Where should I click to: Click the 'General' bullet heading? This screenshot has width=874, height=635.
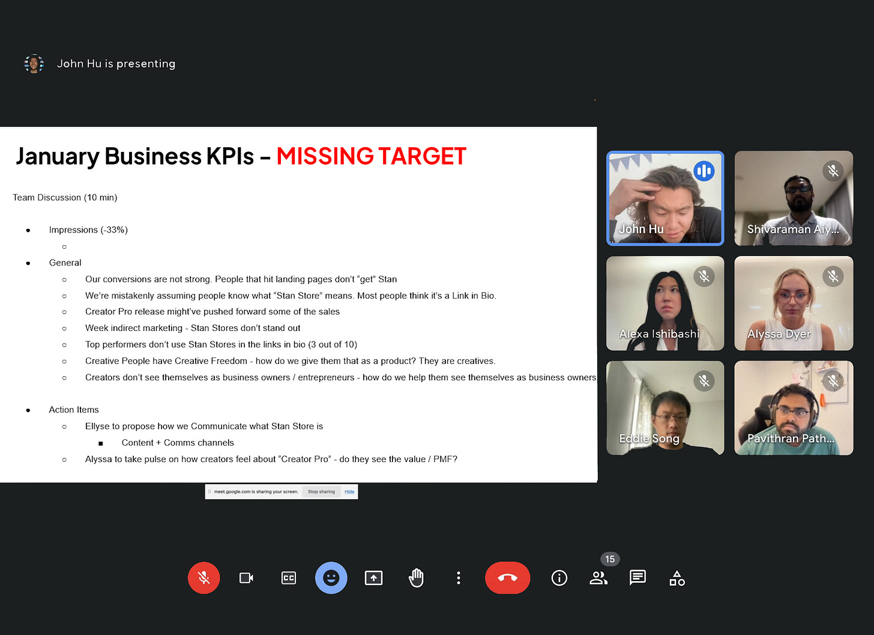tap(65, 263)
